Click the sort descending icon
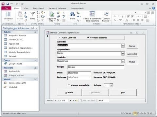 [38, 17]
